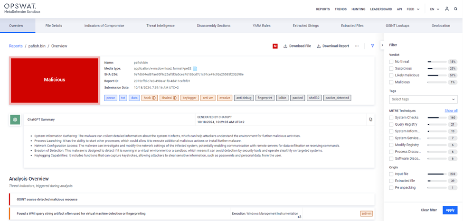Viewport: 463px width, 221px height.
Task: Click the red M verdict badge icon
Action: [x=275, y=46]
